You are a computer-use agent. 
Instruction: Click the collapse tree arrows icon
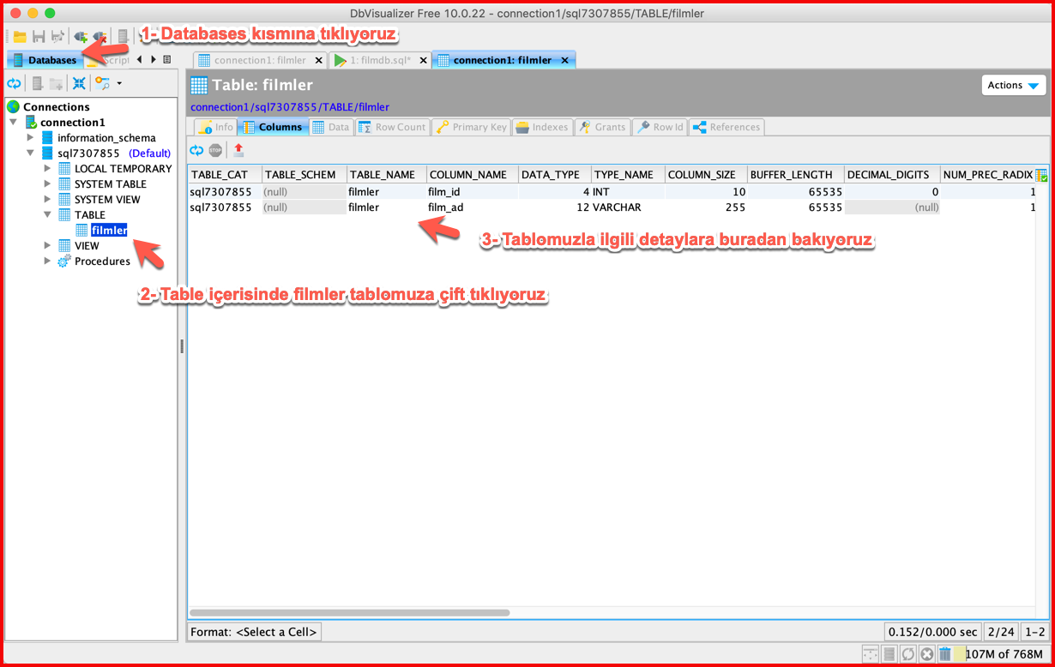[79, 84]
